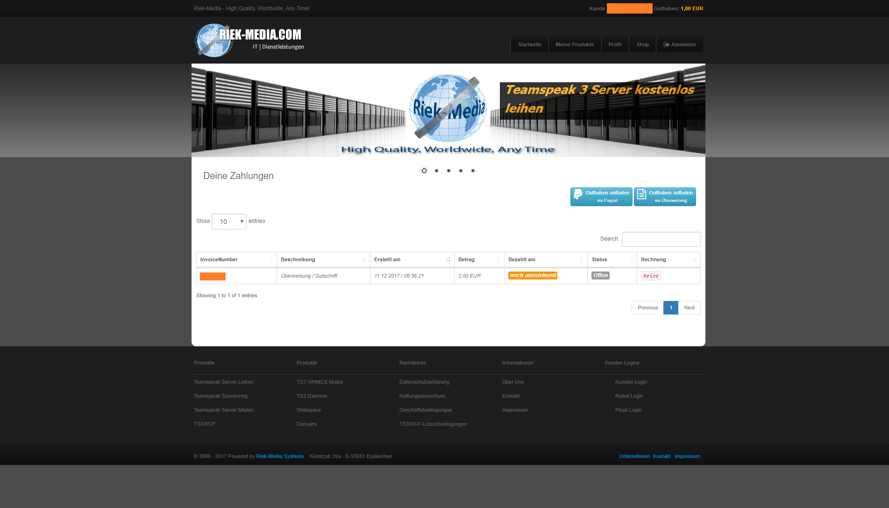The width and height of the screenshot is (889, 508).
Task: Sort table by Betrag column icon
Action: point(498,260)
